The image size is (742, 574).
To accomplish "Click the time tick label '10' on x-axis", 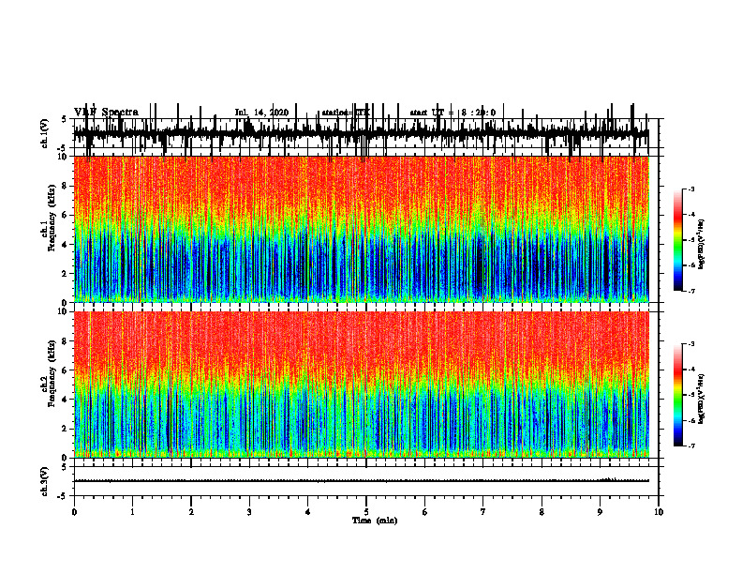I will point(659,512).
